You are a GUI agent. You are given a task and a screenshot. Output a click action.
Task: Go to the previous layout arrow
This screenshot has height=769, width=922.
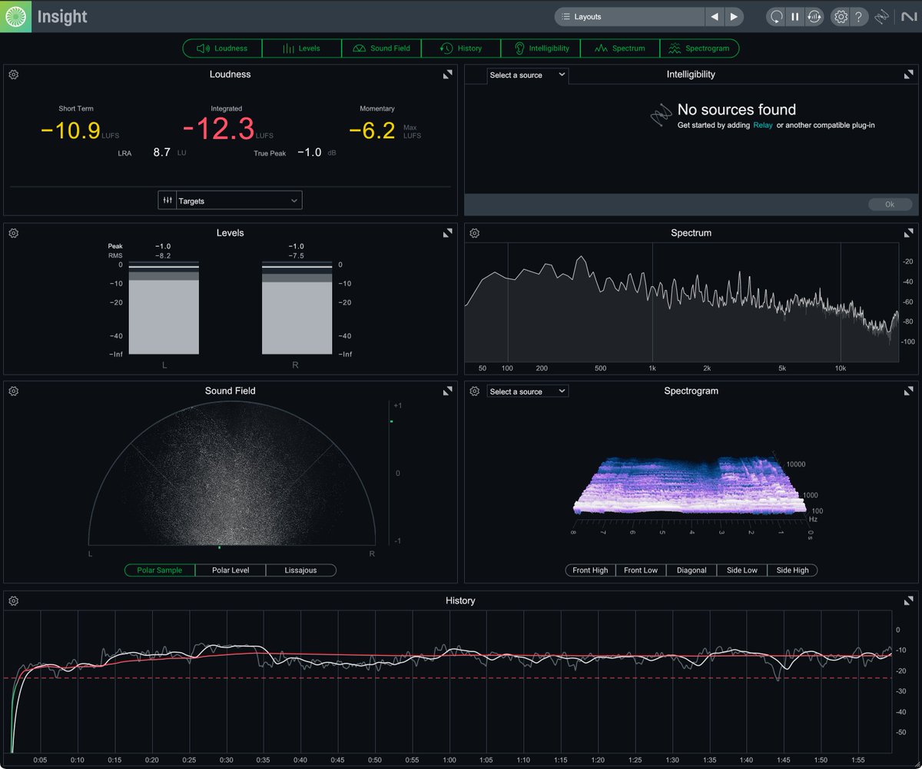pos(715,16)
